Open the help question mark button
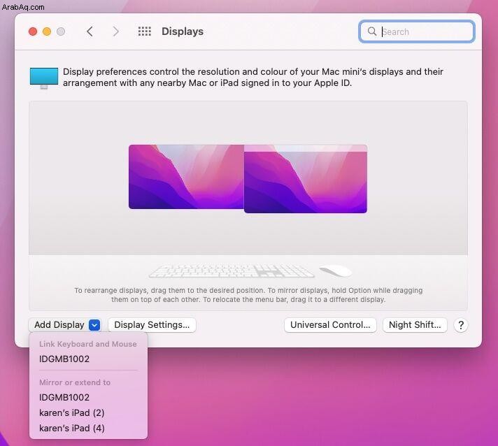498x446 pixels. (461, 325)
